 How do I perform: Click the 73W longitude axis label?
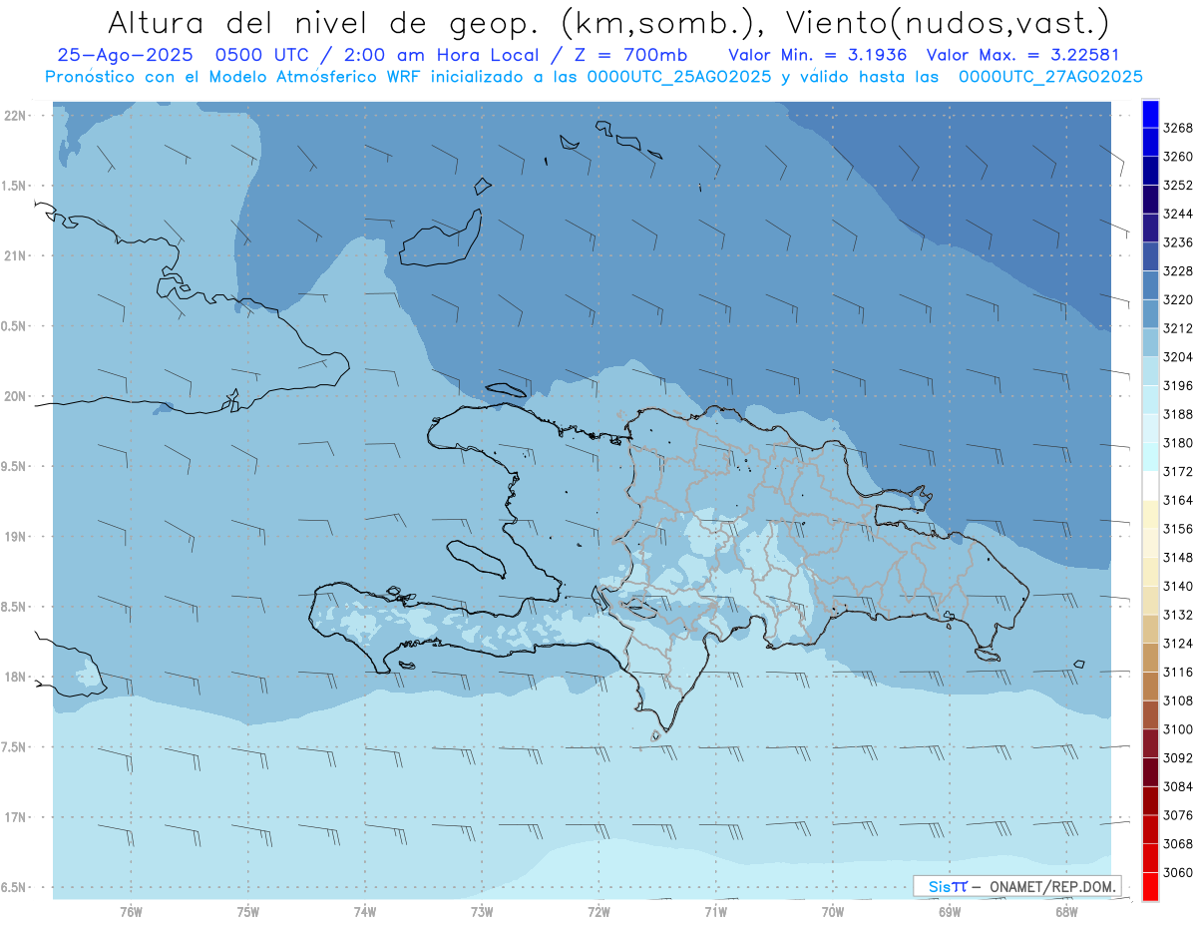(x=482, y=911)
